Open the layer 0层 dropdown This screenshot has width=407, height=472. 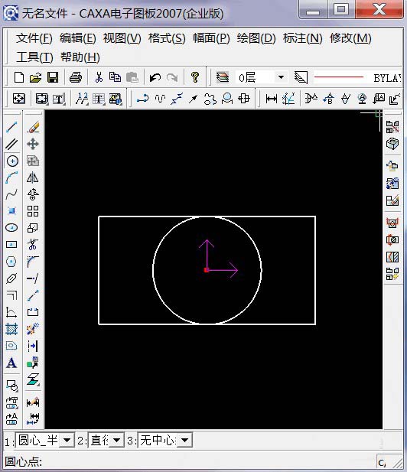(x=281, y=77)
